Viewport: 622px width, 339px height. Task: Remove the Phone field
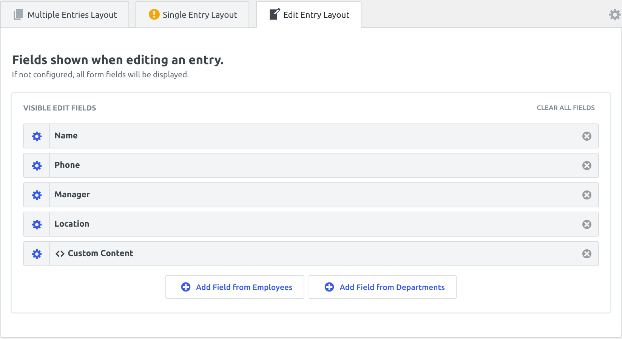(x=587, y=166)
